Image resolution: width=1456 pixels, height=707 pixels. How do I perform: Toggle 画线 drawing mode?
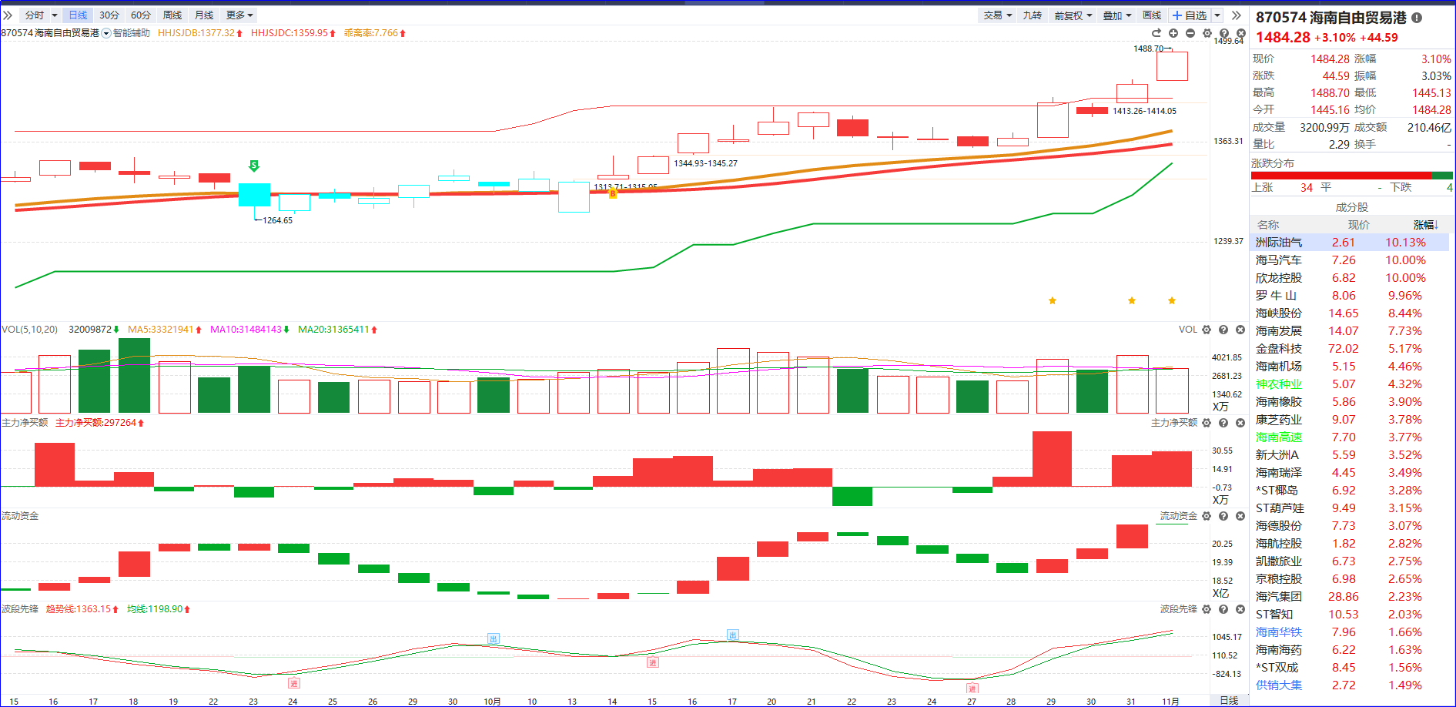tap(1152, 15)
